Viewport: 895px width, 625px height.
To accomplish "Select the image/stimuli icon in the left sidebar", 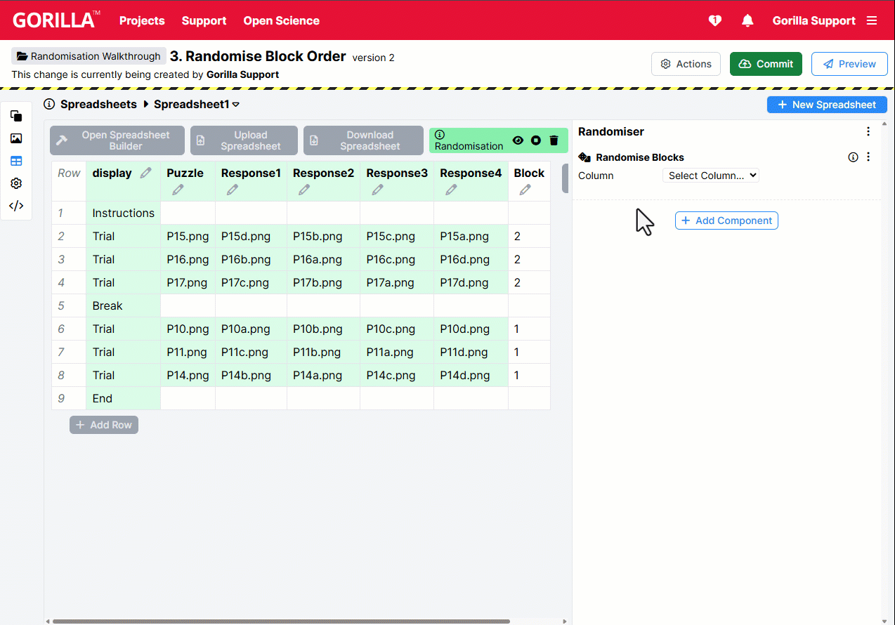I will tap(16, 138).
